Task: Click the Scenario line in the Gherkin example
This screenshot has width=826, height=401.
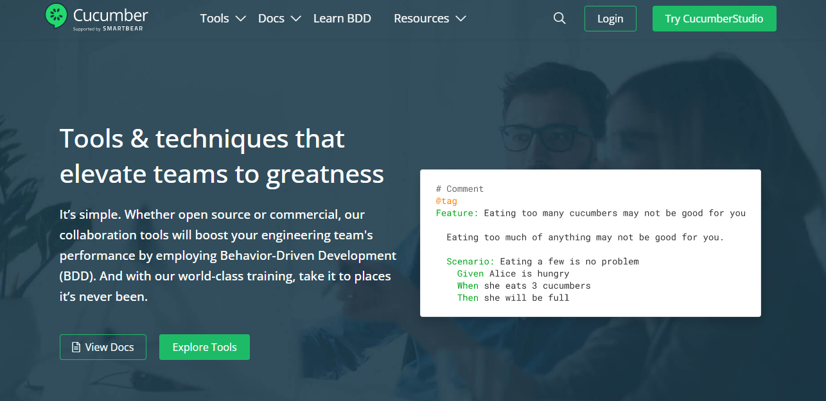Action: click(542, 261)
